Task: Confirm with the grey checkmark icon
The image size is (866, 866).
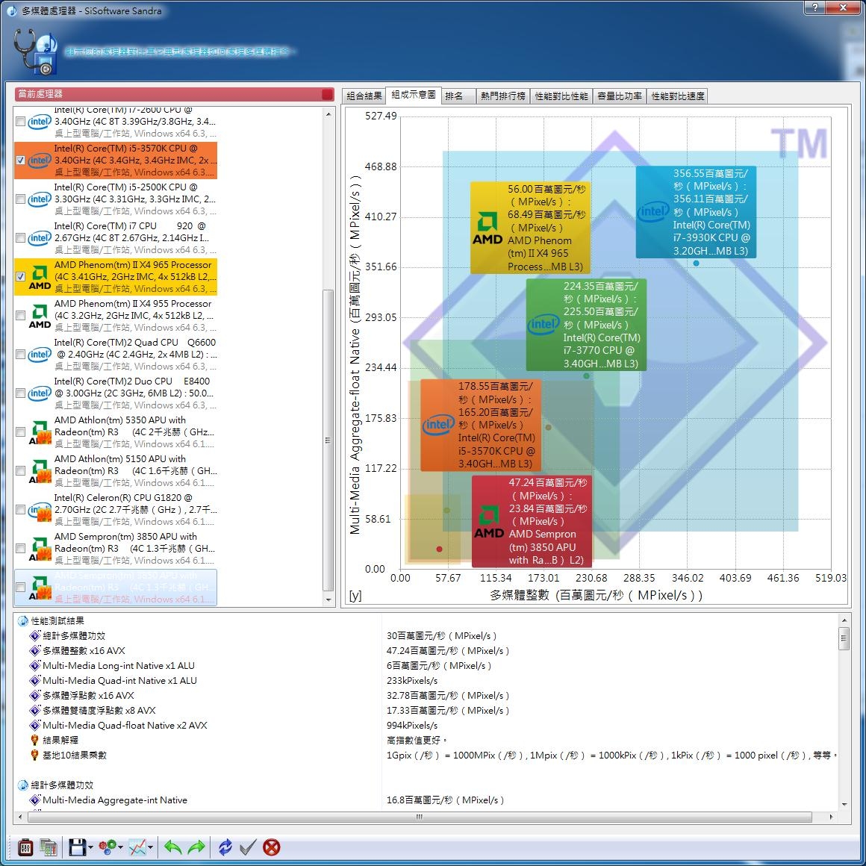Action: click(248, 847)
